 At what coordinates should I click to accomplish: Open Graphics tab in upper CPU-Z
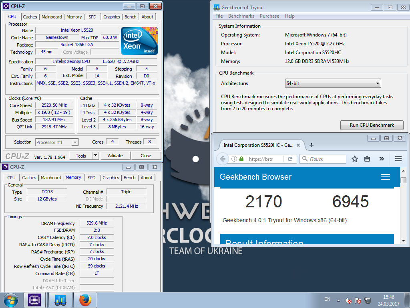pyautogui.click(x=111, y=17)
